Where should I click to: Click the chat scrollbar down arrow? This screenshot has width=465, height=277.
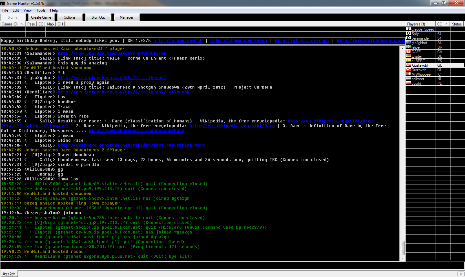click(402, 258)
